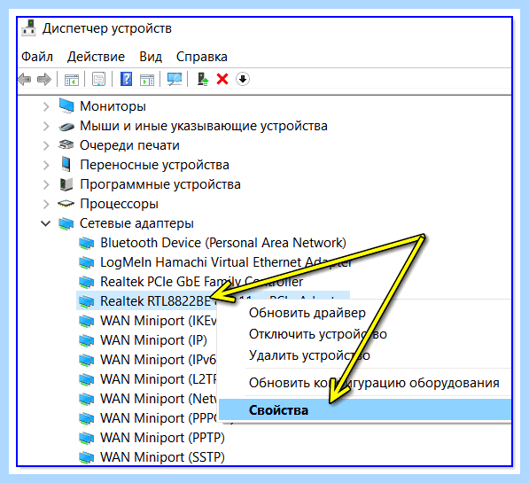
Task: Open the Properties sheet toolbar icon
Action: 98,80
